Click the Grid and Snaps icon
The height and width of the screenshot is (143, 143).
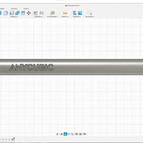(80, 134)
